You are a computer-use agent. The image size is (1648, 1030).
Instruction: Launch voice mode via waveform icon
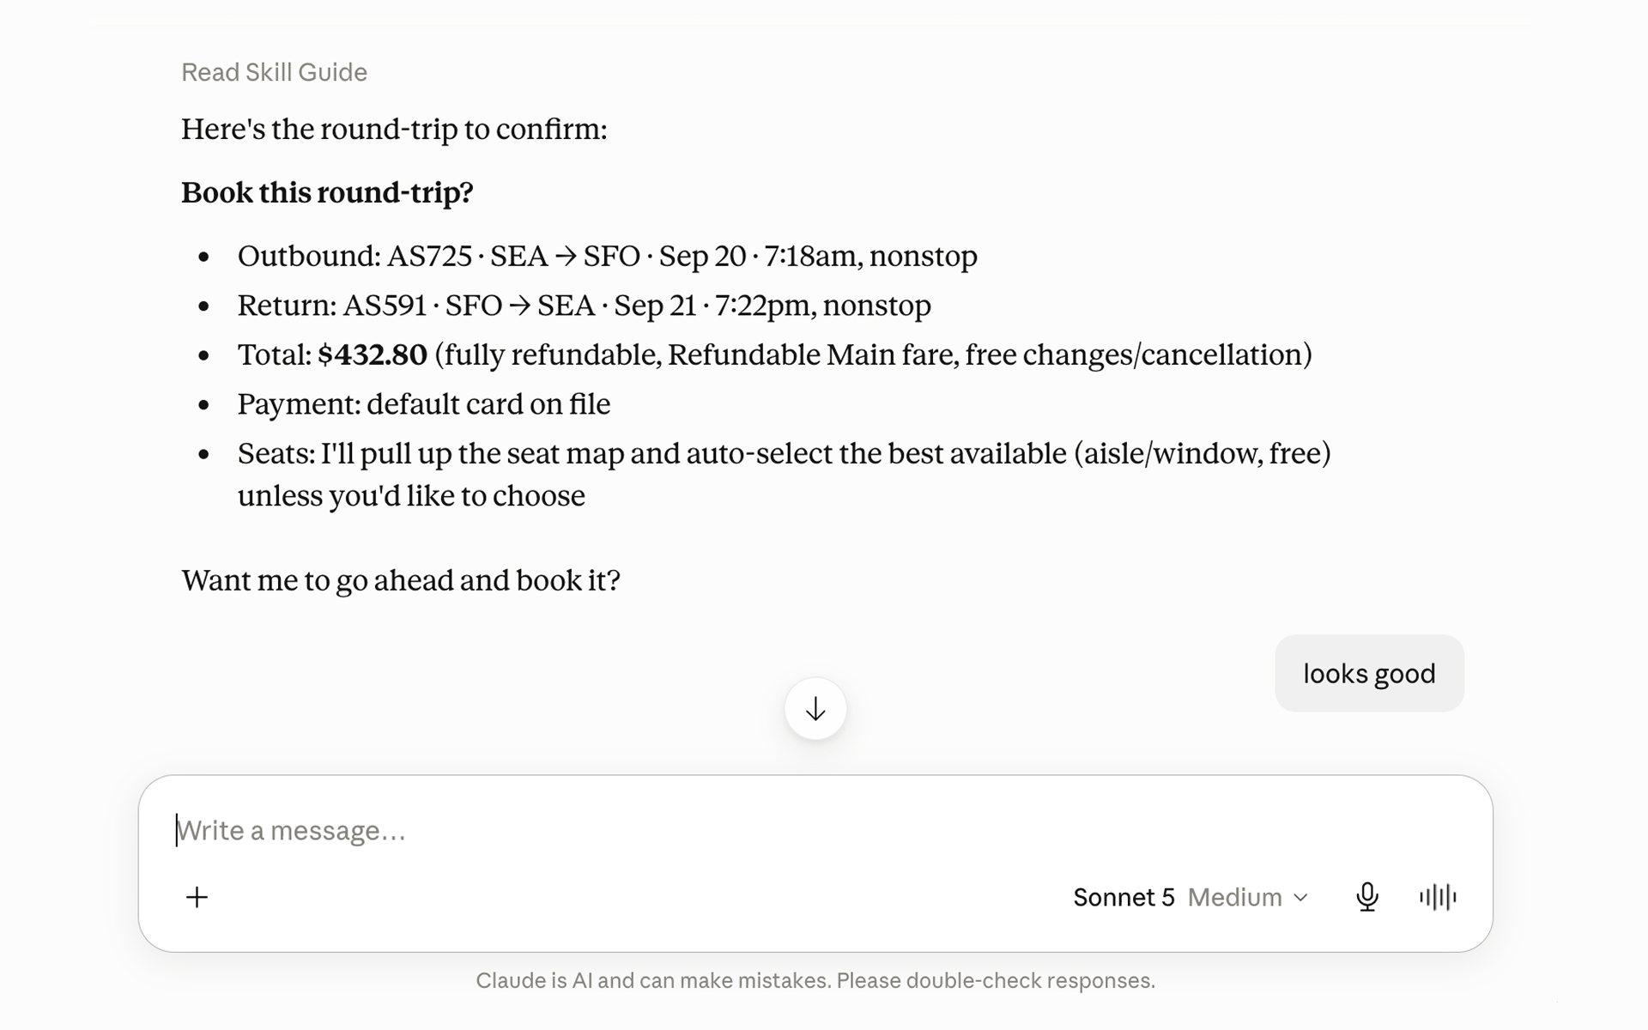click(x=1438, y=897)
